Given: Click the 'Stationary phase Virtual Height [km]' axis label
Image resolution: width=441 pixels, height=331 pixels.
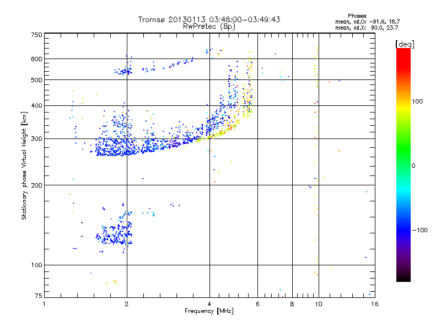Looking at the screenshot, I should coord(24,165).
